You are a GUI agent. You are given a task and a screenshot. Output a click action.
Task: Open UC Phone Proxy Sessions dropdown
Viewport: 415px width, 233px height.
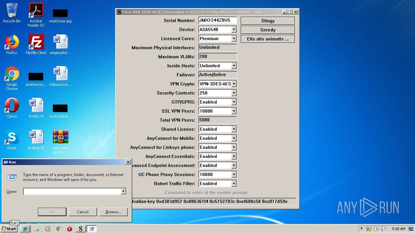[234, 174]
